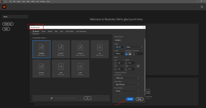
Task: Click the Top bleed value field
Action: (x=120, y=63)
